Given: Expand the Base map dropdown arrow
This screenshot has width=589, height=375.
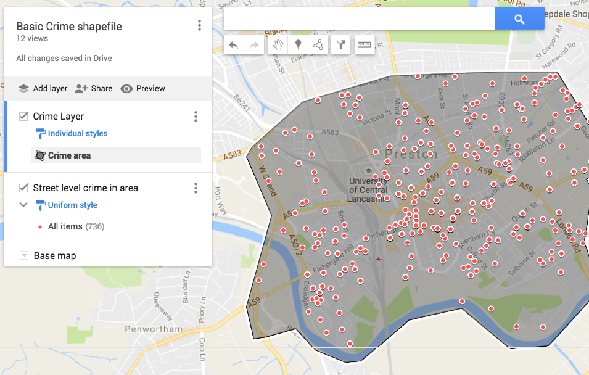Looking at the screenshot, I should coord(23,255).
